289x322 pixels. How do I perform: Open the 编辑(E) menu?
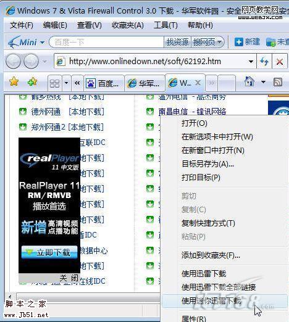(55, 25)
